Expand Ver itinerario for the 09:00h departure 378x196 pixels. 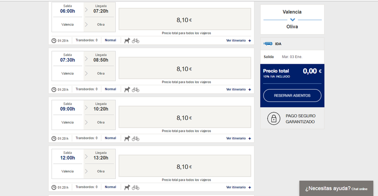coord(238,138)
